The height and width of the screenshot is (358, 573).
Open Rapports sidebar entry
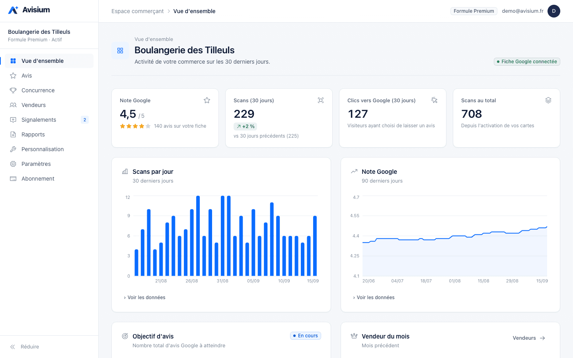coord(49,134)
